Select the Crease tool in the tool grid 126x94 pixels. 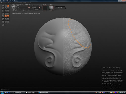(3, 6)
